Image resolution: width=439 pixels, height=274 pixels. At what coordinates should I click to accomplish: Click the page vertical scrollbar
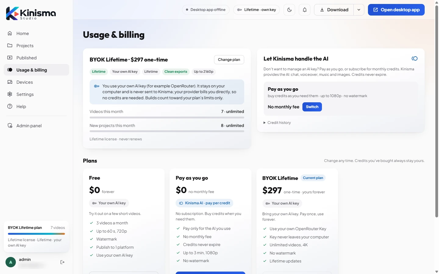click(437, 111)
